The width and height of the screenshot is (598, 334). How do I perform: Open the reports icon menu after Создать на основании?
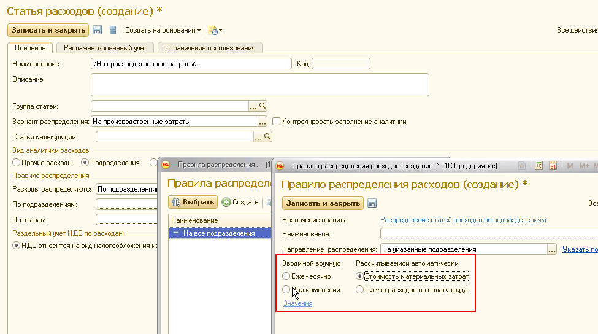click(x=215, y=31)
